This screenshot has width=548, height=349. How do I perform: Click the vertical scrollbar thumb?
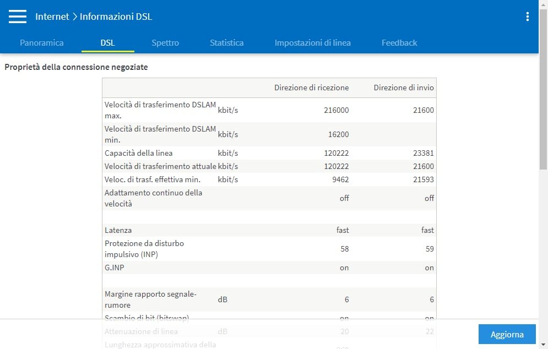click(x=544, y=89)
